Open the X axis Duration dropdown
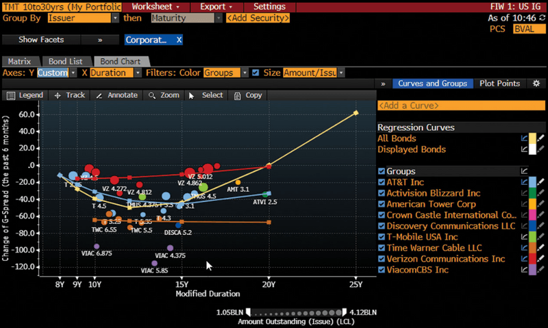Screen dimensions: 548x328 (138, 73)
